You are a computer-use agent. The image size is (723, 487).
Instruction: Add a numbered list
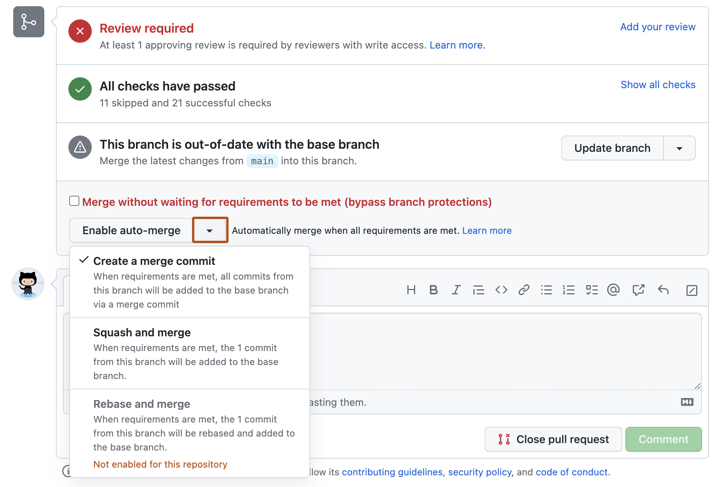[568, 289]
